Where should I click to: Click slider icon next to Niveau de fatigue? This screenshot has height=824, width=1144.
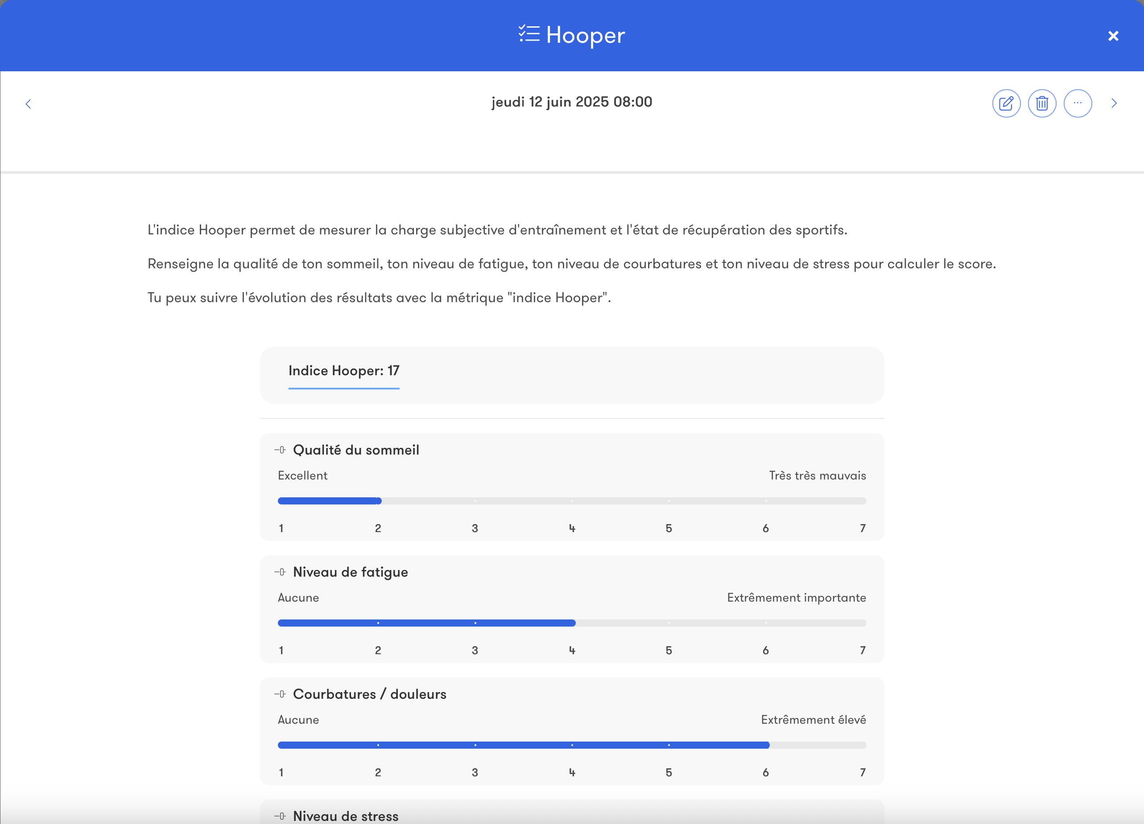[x=281, y=571]
